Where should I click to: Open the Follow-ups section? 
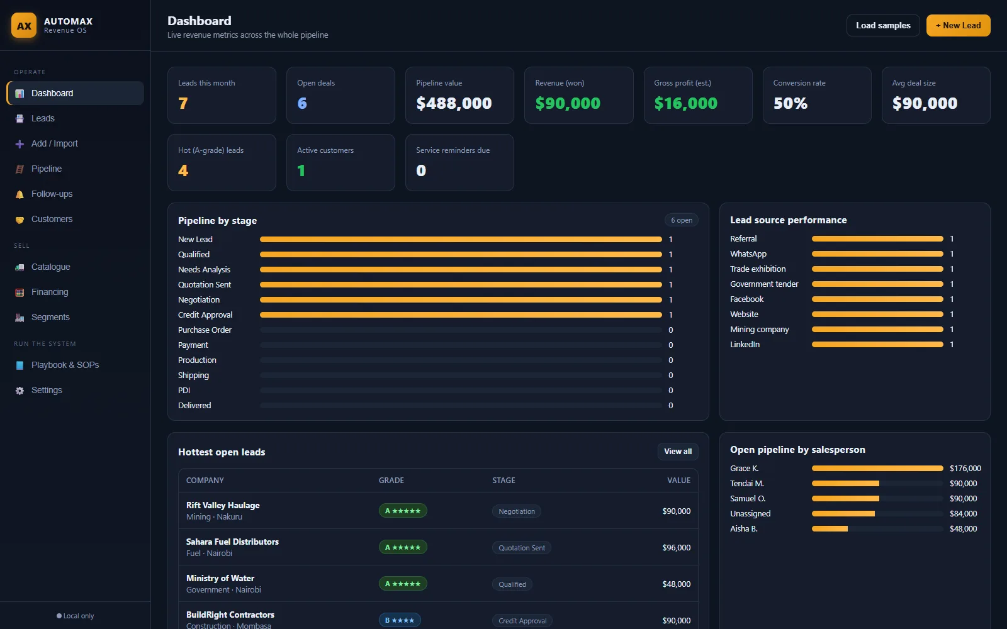click(75, 194)
